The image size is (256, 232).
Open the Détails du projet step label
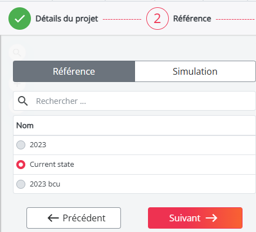coord(67,19)
